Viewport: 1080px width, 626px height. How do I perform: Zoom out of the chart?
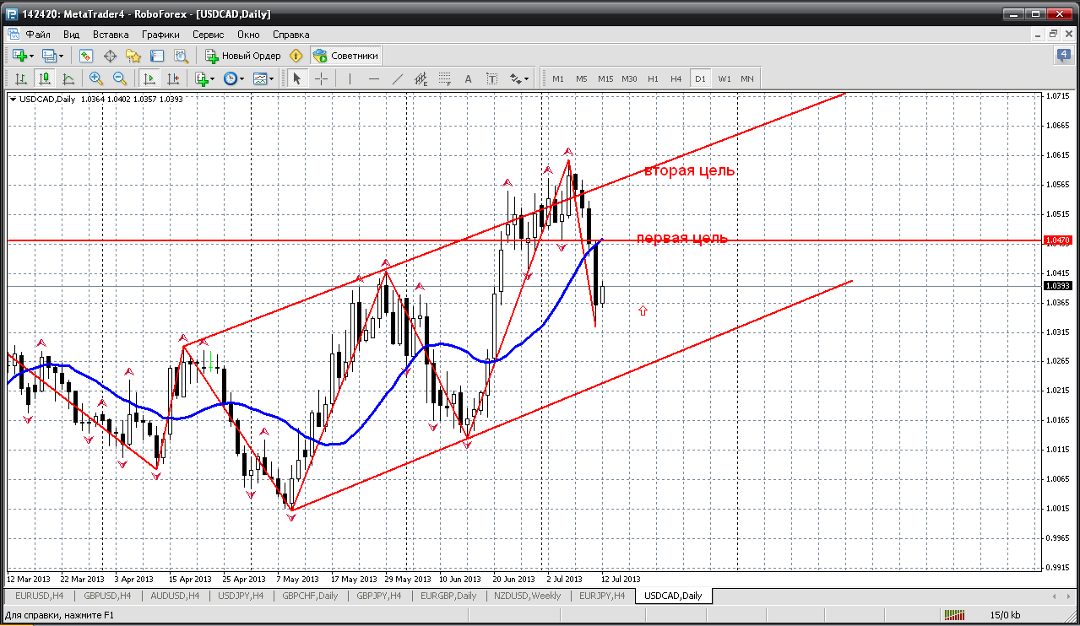coord(120,78)
